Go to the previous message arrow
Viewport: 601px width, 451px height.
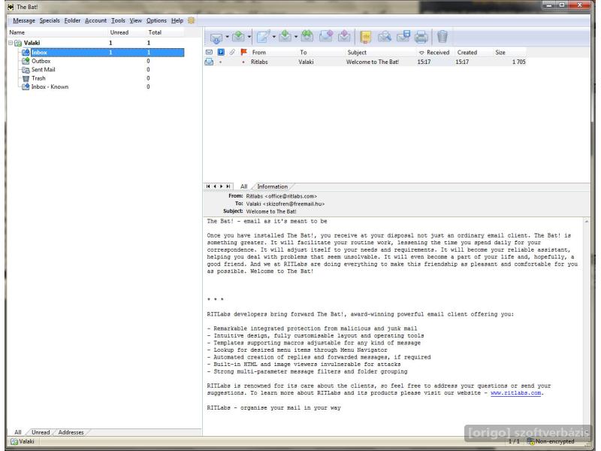pos(215,186)
